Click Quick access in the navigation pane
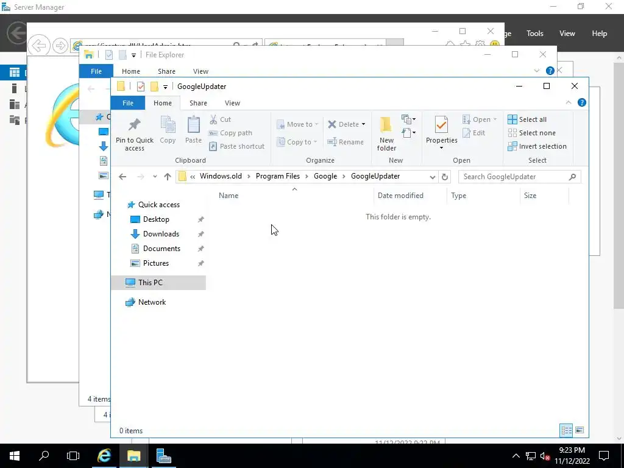Screen dimensions: 624x468 [159, 205]
